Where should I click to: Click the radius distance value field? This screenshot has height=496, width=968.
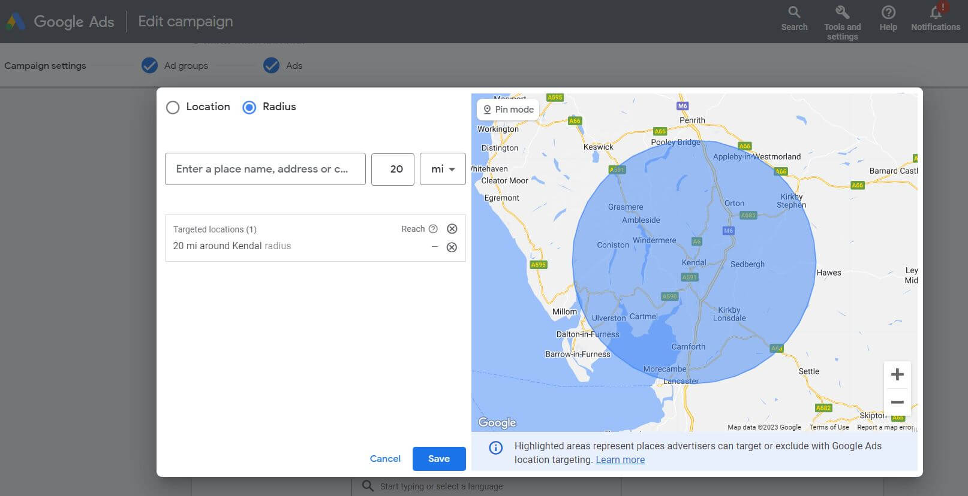click(393, 169)
